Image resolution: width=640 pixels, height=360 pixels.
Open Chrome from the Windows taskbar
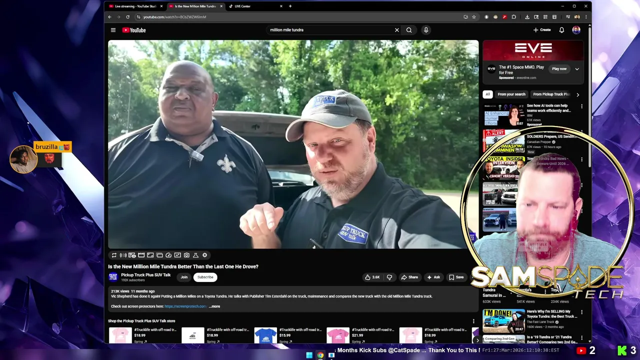pyautogui.click(x=320, y=355)
